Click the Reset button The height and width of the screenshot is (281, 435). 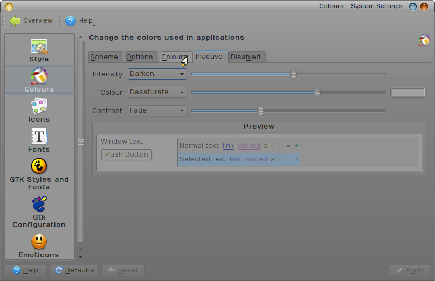pos(123,270)
